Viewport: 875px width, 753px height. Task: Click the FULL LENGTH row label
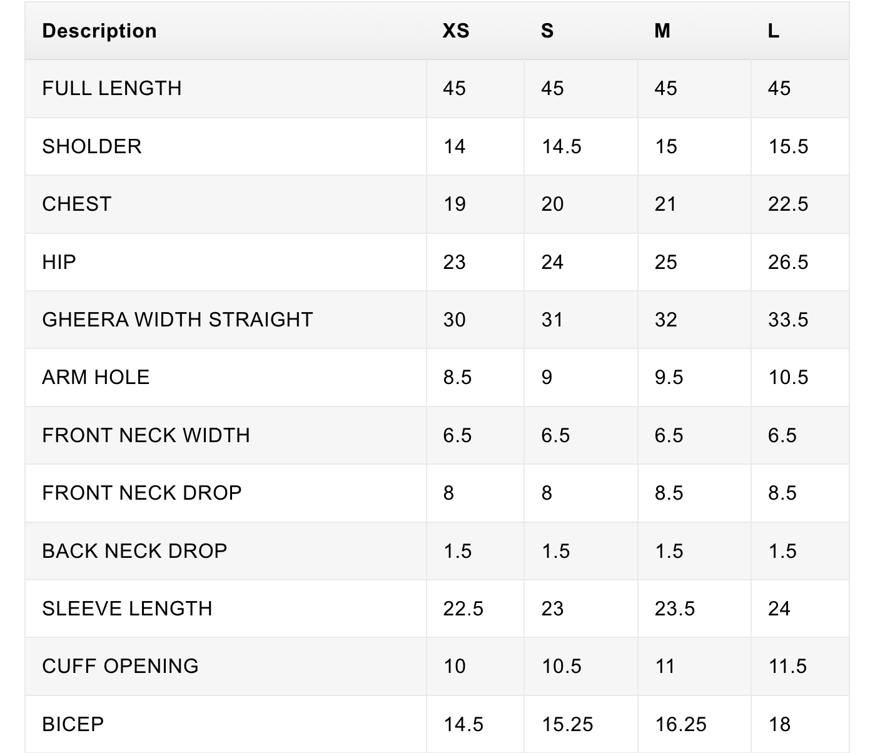pos(112,88)
